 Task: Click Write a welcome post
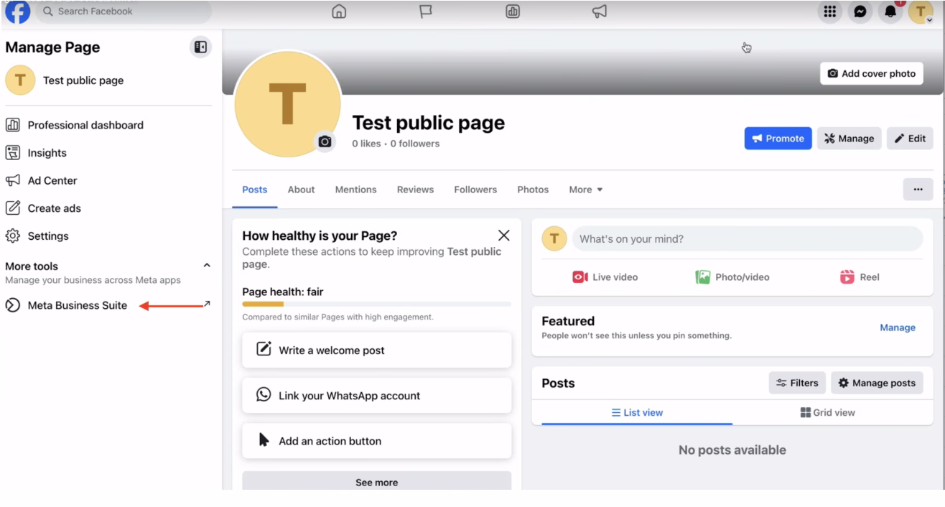377,350
